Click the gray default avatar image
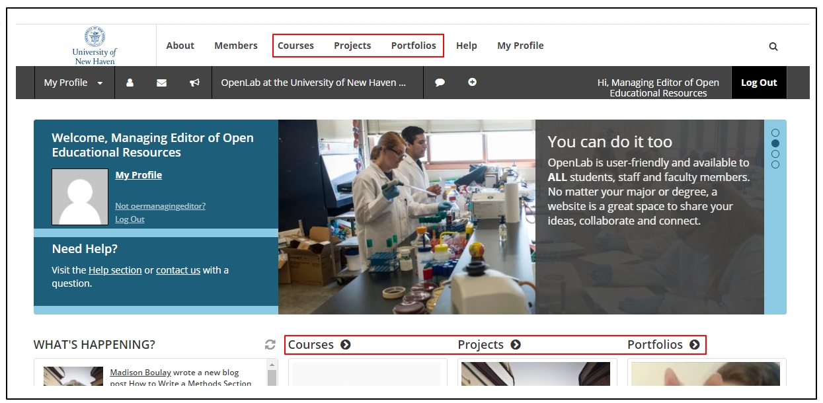The width and height of the screenshot is (823, 403). pos(80,197)
